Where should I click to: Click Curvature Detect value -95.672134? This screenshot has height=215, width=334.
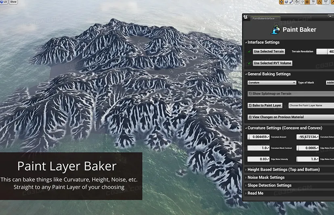(308, 137)
